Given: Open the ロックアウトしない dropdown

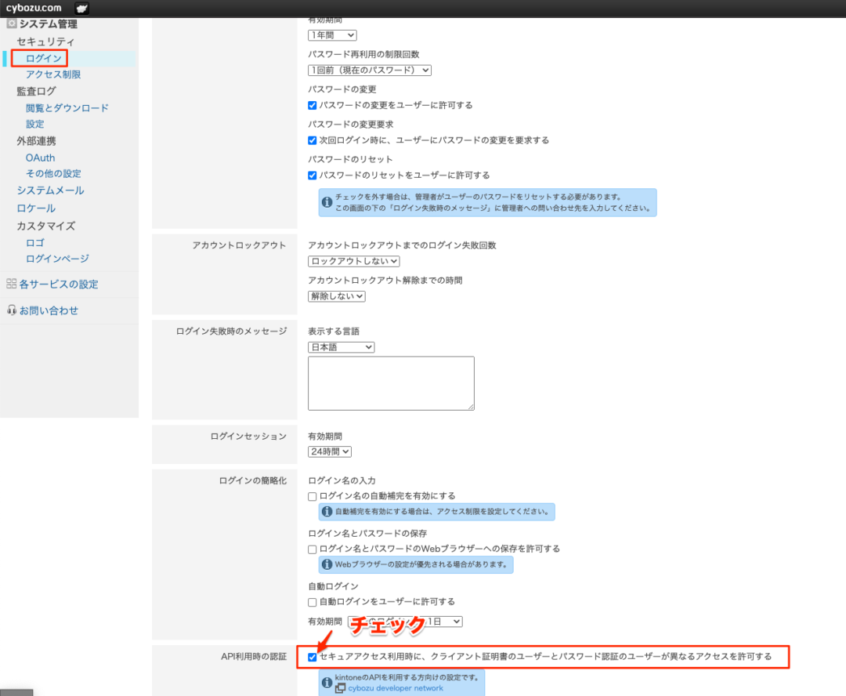Looking at the screenshot, I should (x=353, y=261).
